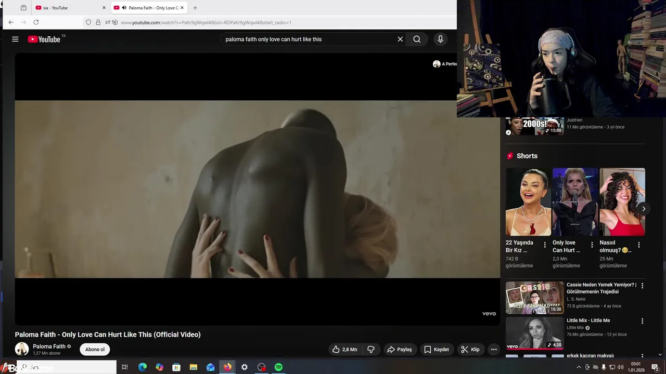Open a new browser tab
666x374 pixels.
point(195,8)
